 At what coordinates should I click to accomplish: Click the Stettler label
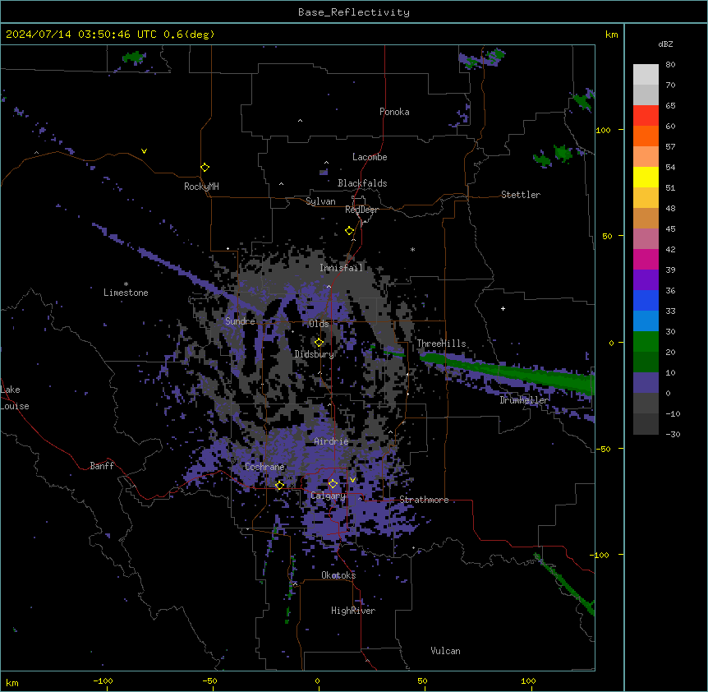[521, 195]
